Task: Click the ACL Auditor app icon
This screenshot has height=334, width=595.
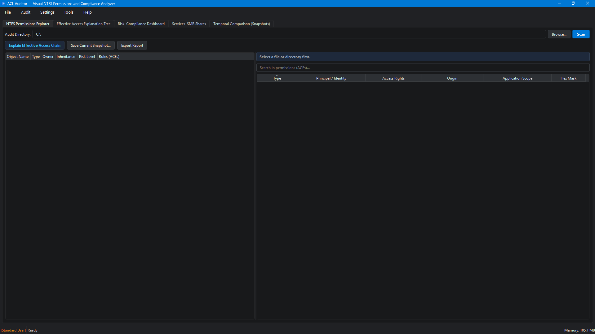Action: coord(3,3)
